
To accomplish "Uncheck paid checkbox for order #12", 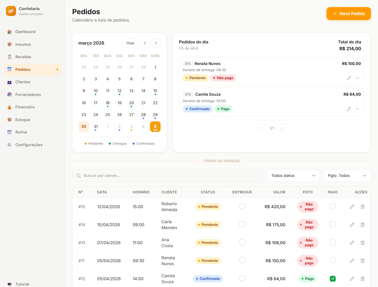I will [332, 278].
